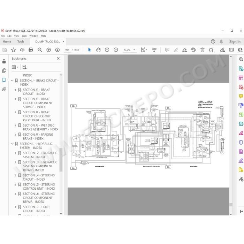
Task: Click the document vertical scrollbar thumb
Action: click(x=231, y=205)
